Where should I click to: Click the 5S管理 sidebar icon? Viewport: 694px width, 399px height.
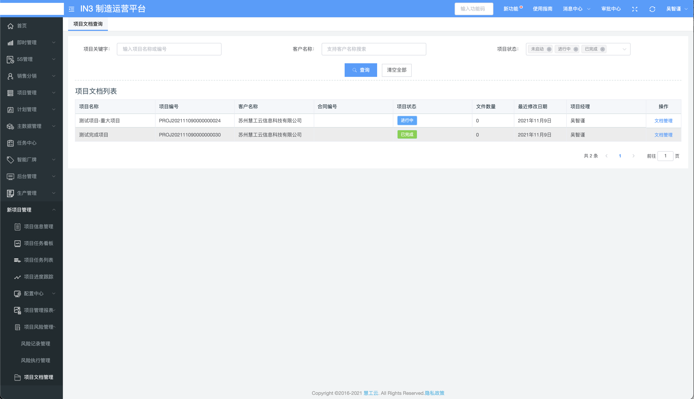tap(10, 59)
